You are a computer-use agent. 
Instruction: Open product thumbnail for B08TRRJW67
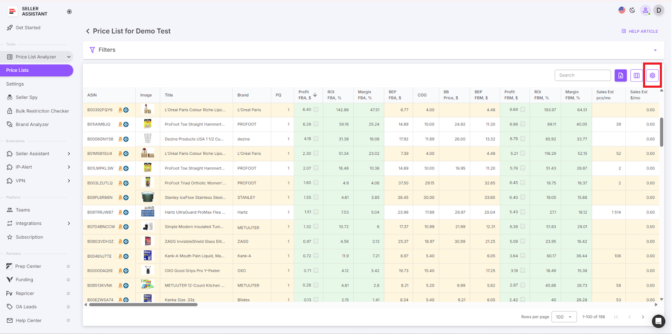click(147, 212)
